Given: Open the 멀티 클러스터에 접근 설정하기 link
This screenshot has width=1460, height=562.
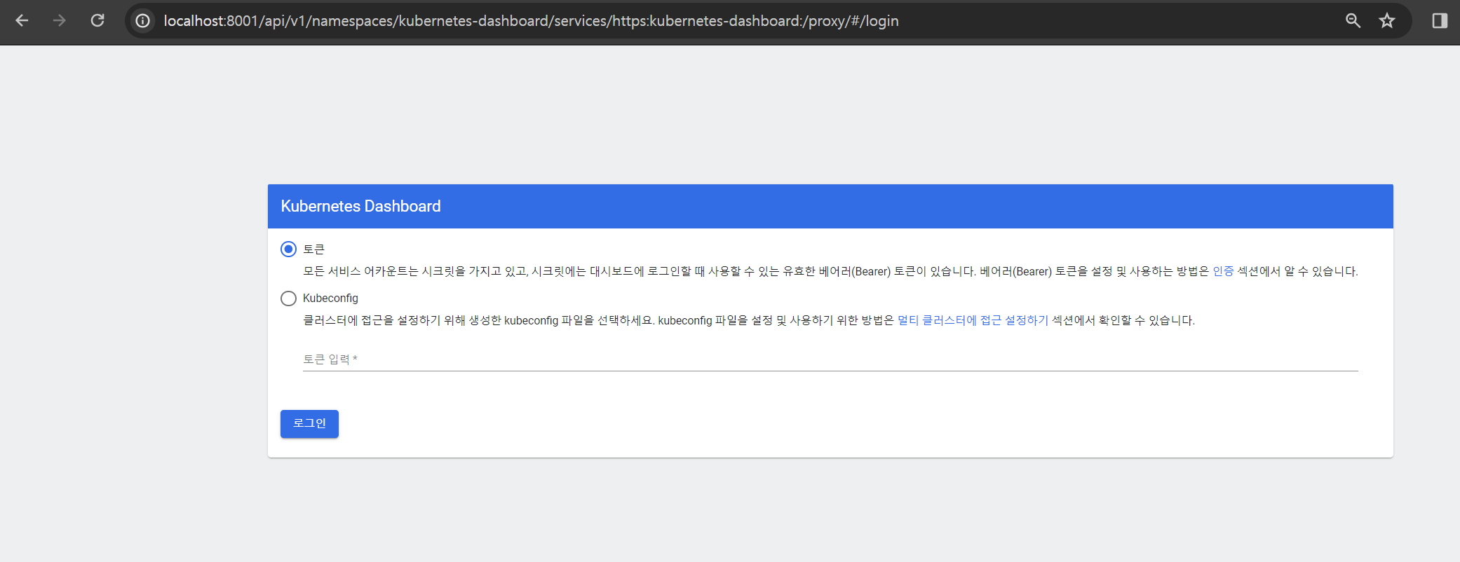Looking at the screenshot, I should pos(973,320).
